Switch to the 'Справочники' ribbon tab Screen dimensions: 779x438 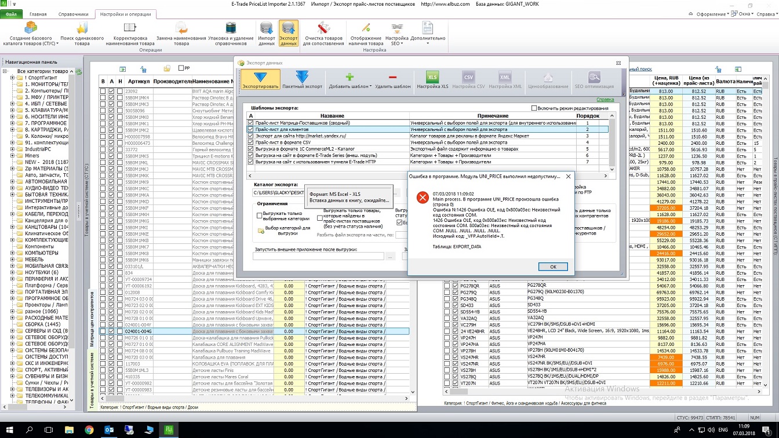(x=74, y=13)
